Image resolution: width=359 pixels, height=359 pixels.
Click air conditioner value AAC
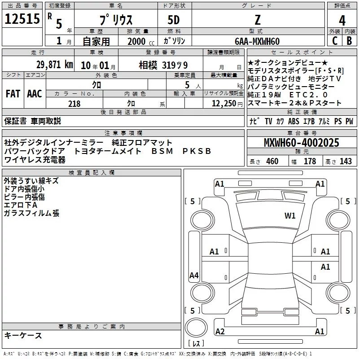[35, 94]
